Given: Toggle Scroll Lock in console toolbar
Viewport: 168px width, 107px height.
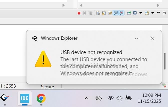Looking at the screenshot, I should (104, 13).
